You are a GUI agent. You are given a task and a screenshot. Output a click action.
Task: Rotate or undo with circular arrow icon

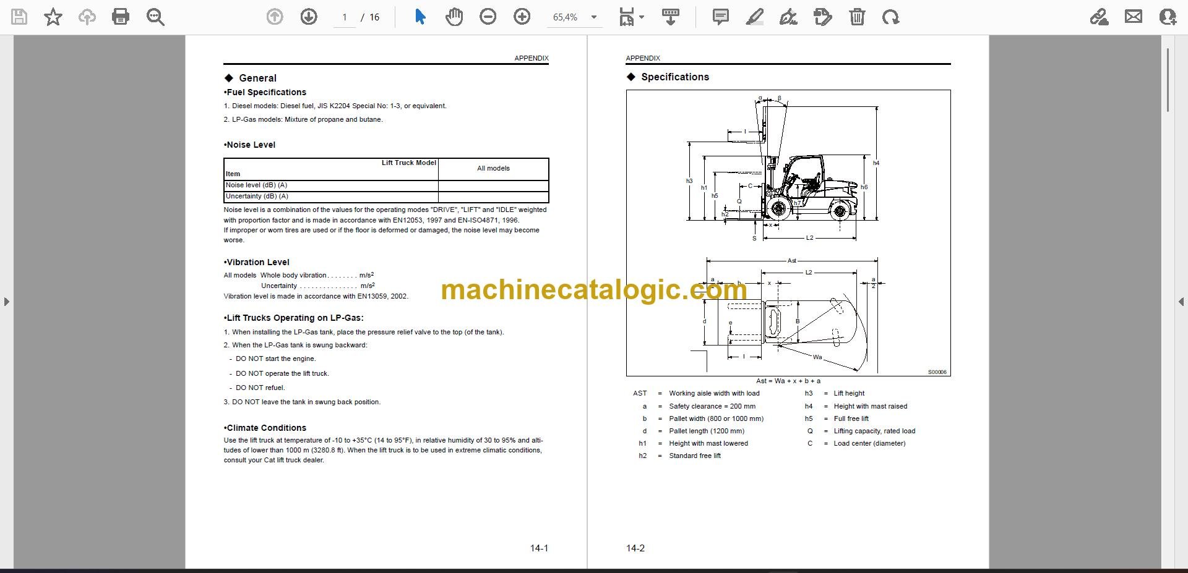[891, 17]
